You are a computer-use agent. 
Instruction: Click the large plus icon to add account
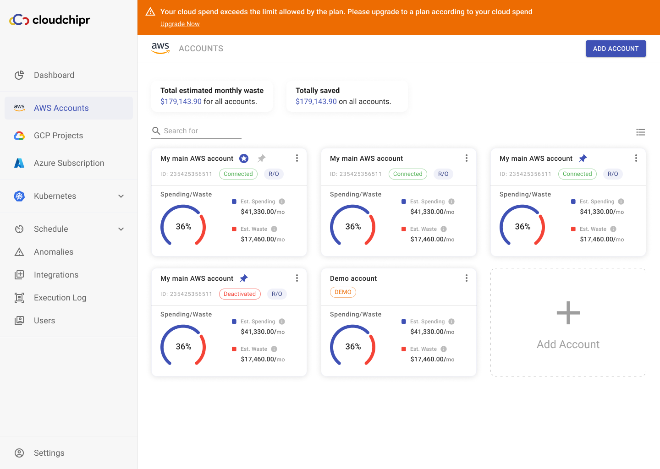pyautogui.click(x=568, y=313)
